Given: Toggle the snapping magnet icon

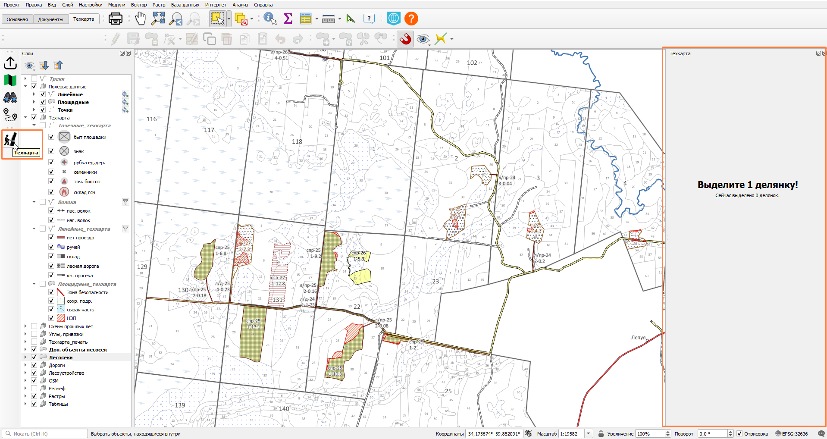Looking at the screenshot, I should click(405, 39).
